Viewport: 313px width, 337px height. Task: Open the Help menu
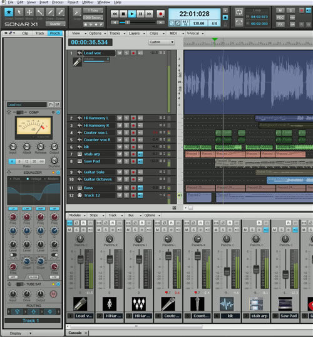(x=118, y=3)
